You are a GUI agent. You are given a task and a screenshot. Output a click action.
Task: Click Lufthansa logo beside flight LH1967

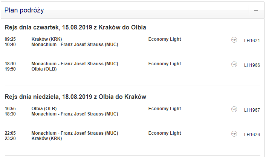(234, 109)
